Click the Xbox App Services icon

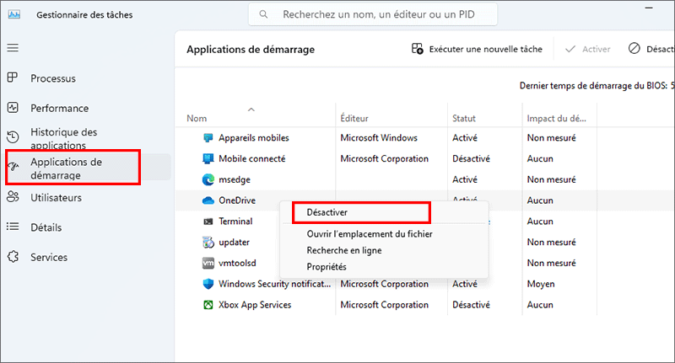(x=208, y=305)
